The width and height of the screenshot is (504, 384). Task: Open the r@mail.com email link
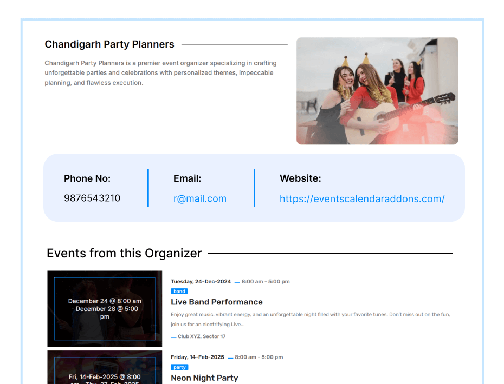point(199,198)
